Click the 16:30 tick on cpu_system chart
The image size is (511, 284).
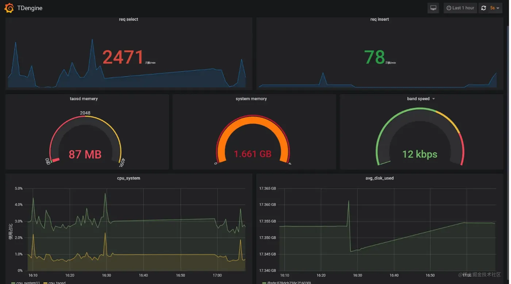107,275
